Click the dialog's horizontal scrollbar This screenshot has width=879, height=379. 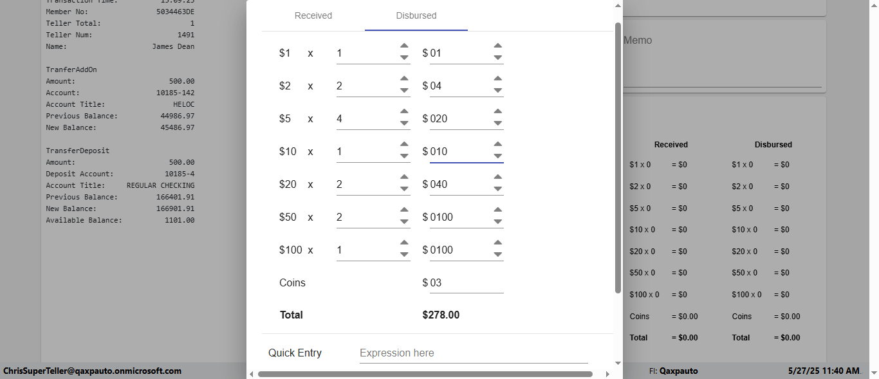click(425, 374)
